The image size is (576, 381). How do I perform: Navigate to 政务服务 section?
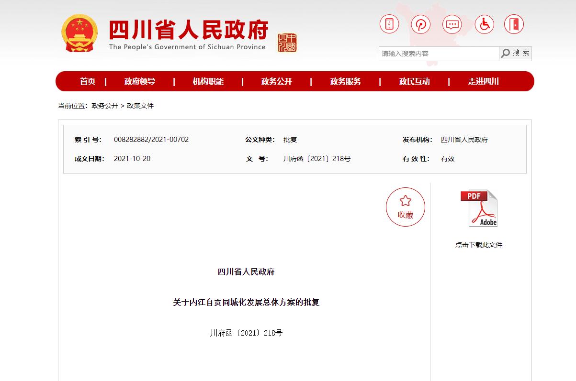(x=346, y=82)
